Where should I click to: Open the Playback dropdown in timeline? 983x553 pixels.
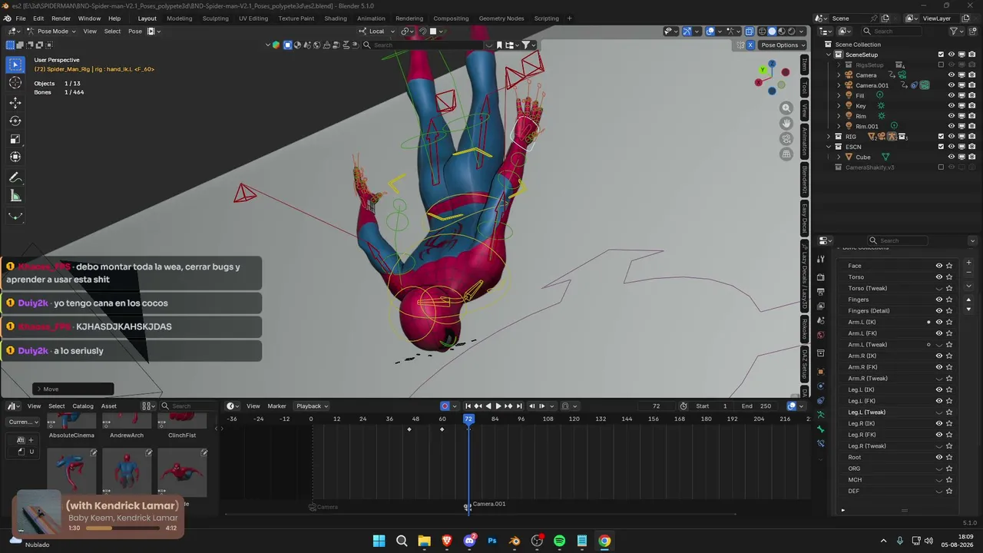[x=312, y=406]
